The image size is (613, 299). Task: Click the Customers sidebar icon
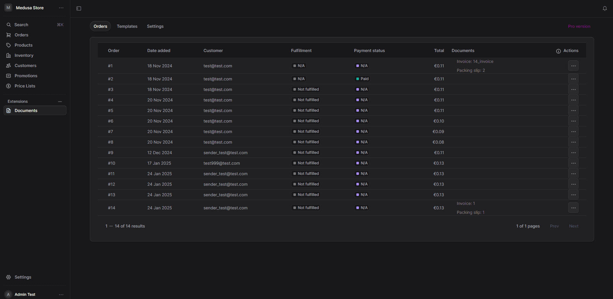pos(9,65)
